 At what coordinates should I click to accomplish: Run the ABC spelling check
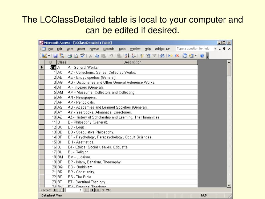point(83,56)
